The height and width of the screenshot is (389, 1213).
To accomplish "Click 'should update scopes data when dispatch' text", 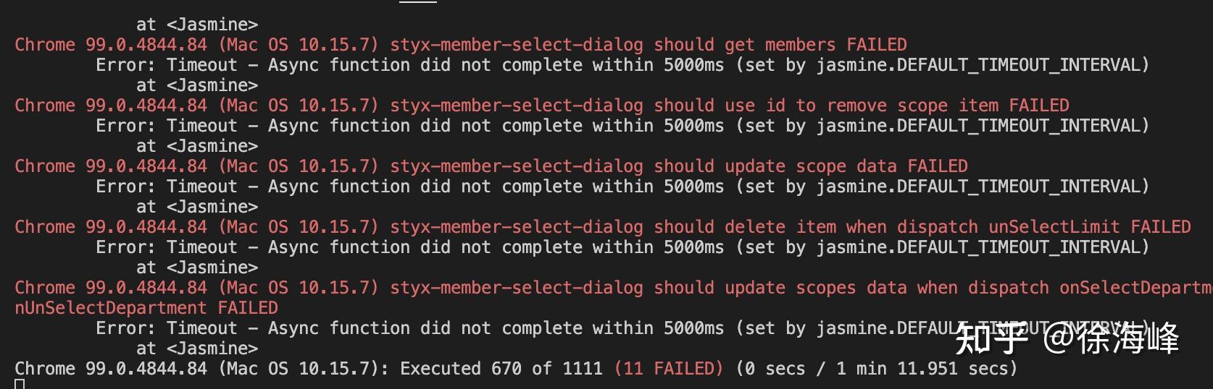I will pos(851,288).
